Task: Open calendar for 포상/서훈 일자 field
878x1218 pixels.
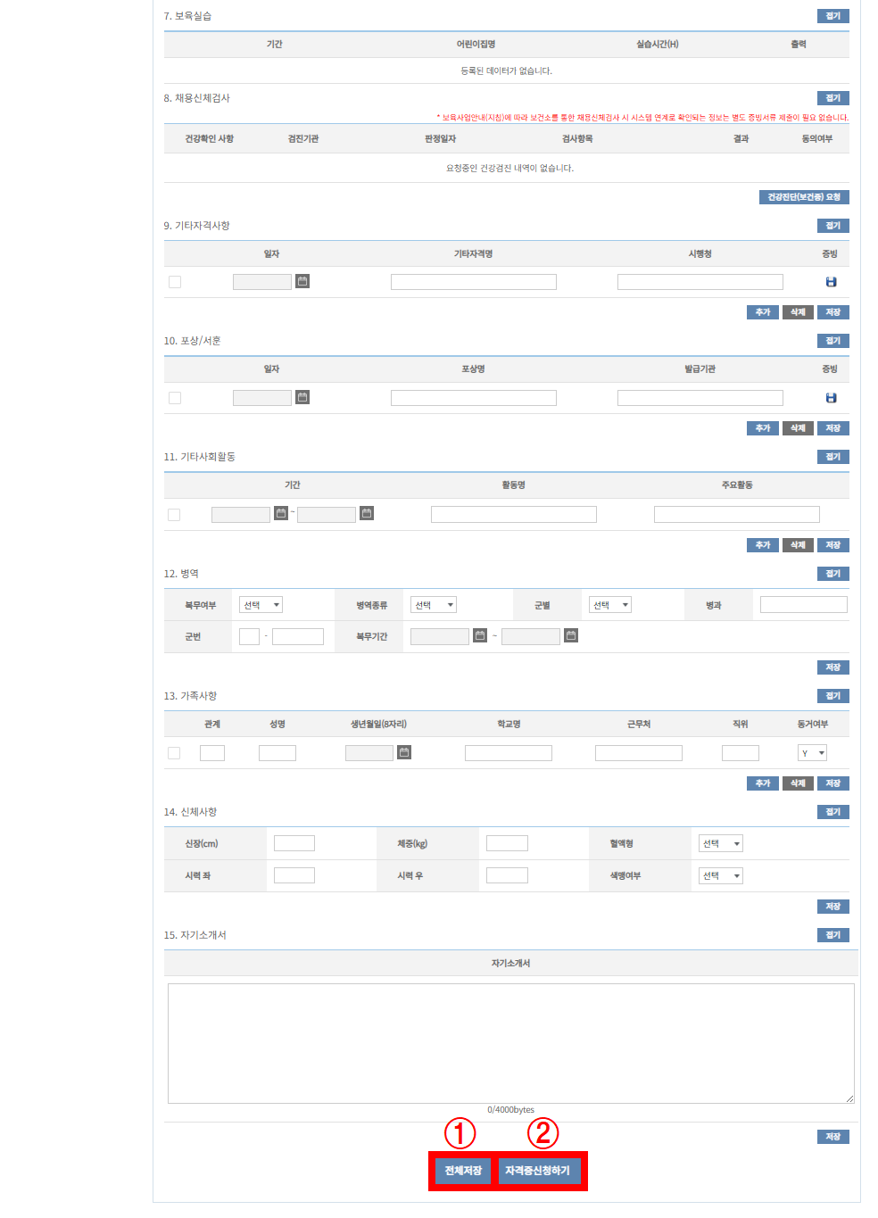Action: click(x=302, y=397)
